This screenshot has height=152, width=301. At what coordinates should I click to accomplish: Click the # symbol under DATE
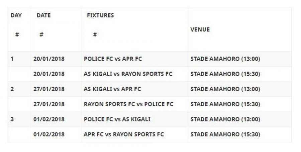[x=41, y=34]
